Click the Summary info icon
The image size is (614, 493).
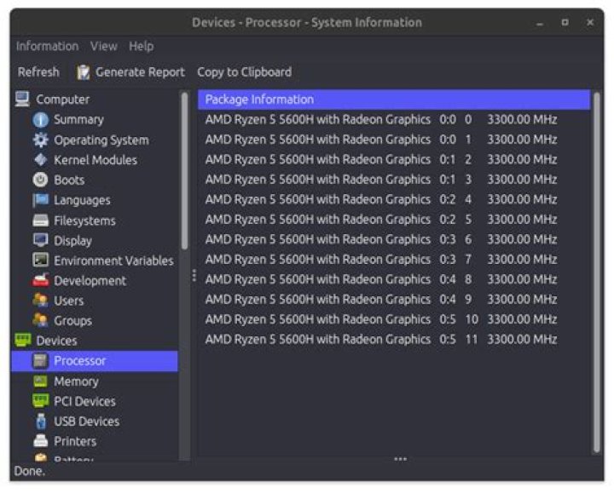coord(41,120)
